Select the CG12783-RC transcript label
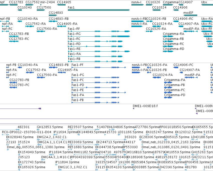 click(19, 39)
